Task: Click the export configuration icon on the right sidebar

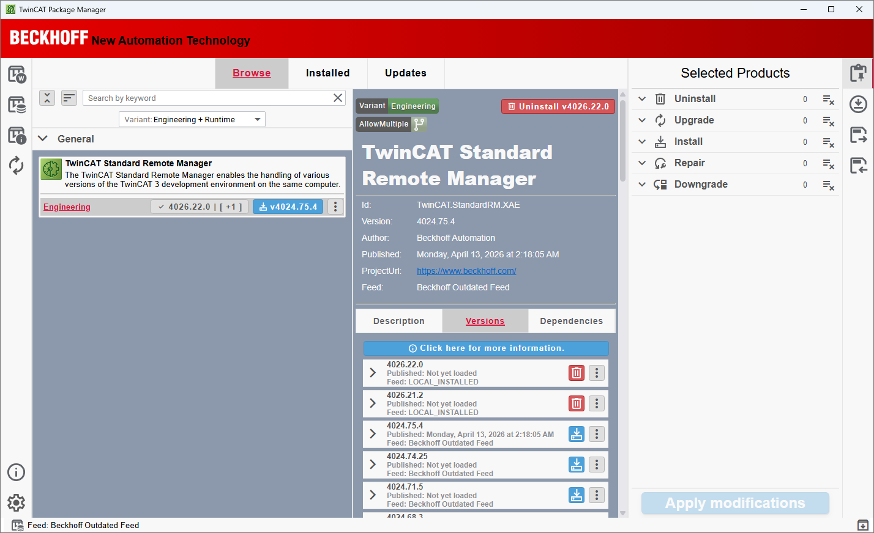Action: click(858, 135)
